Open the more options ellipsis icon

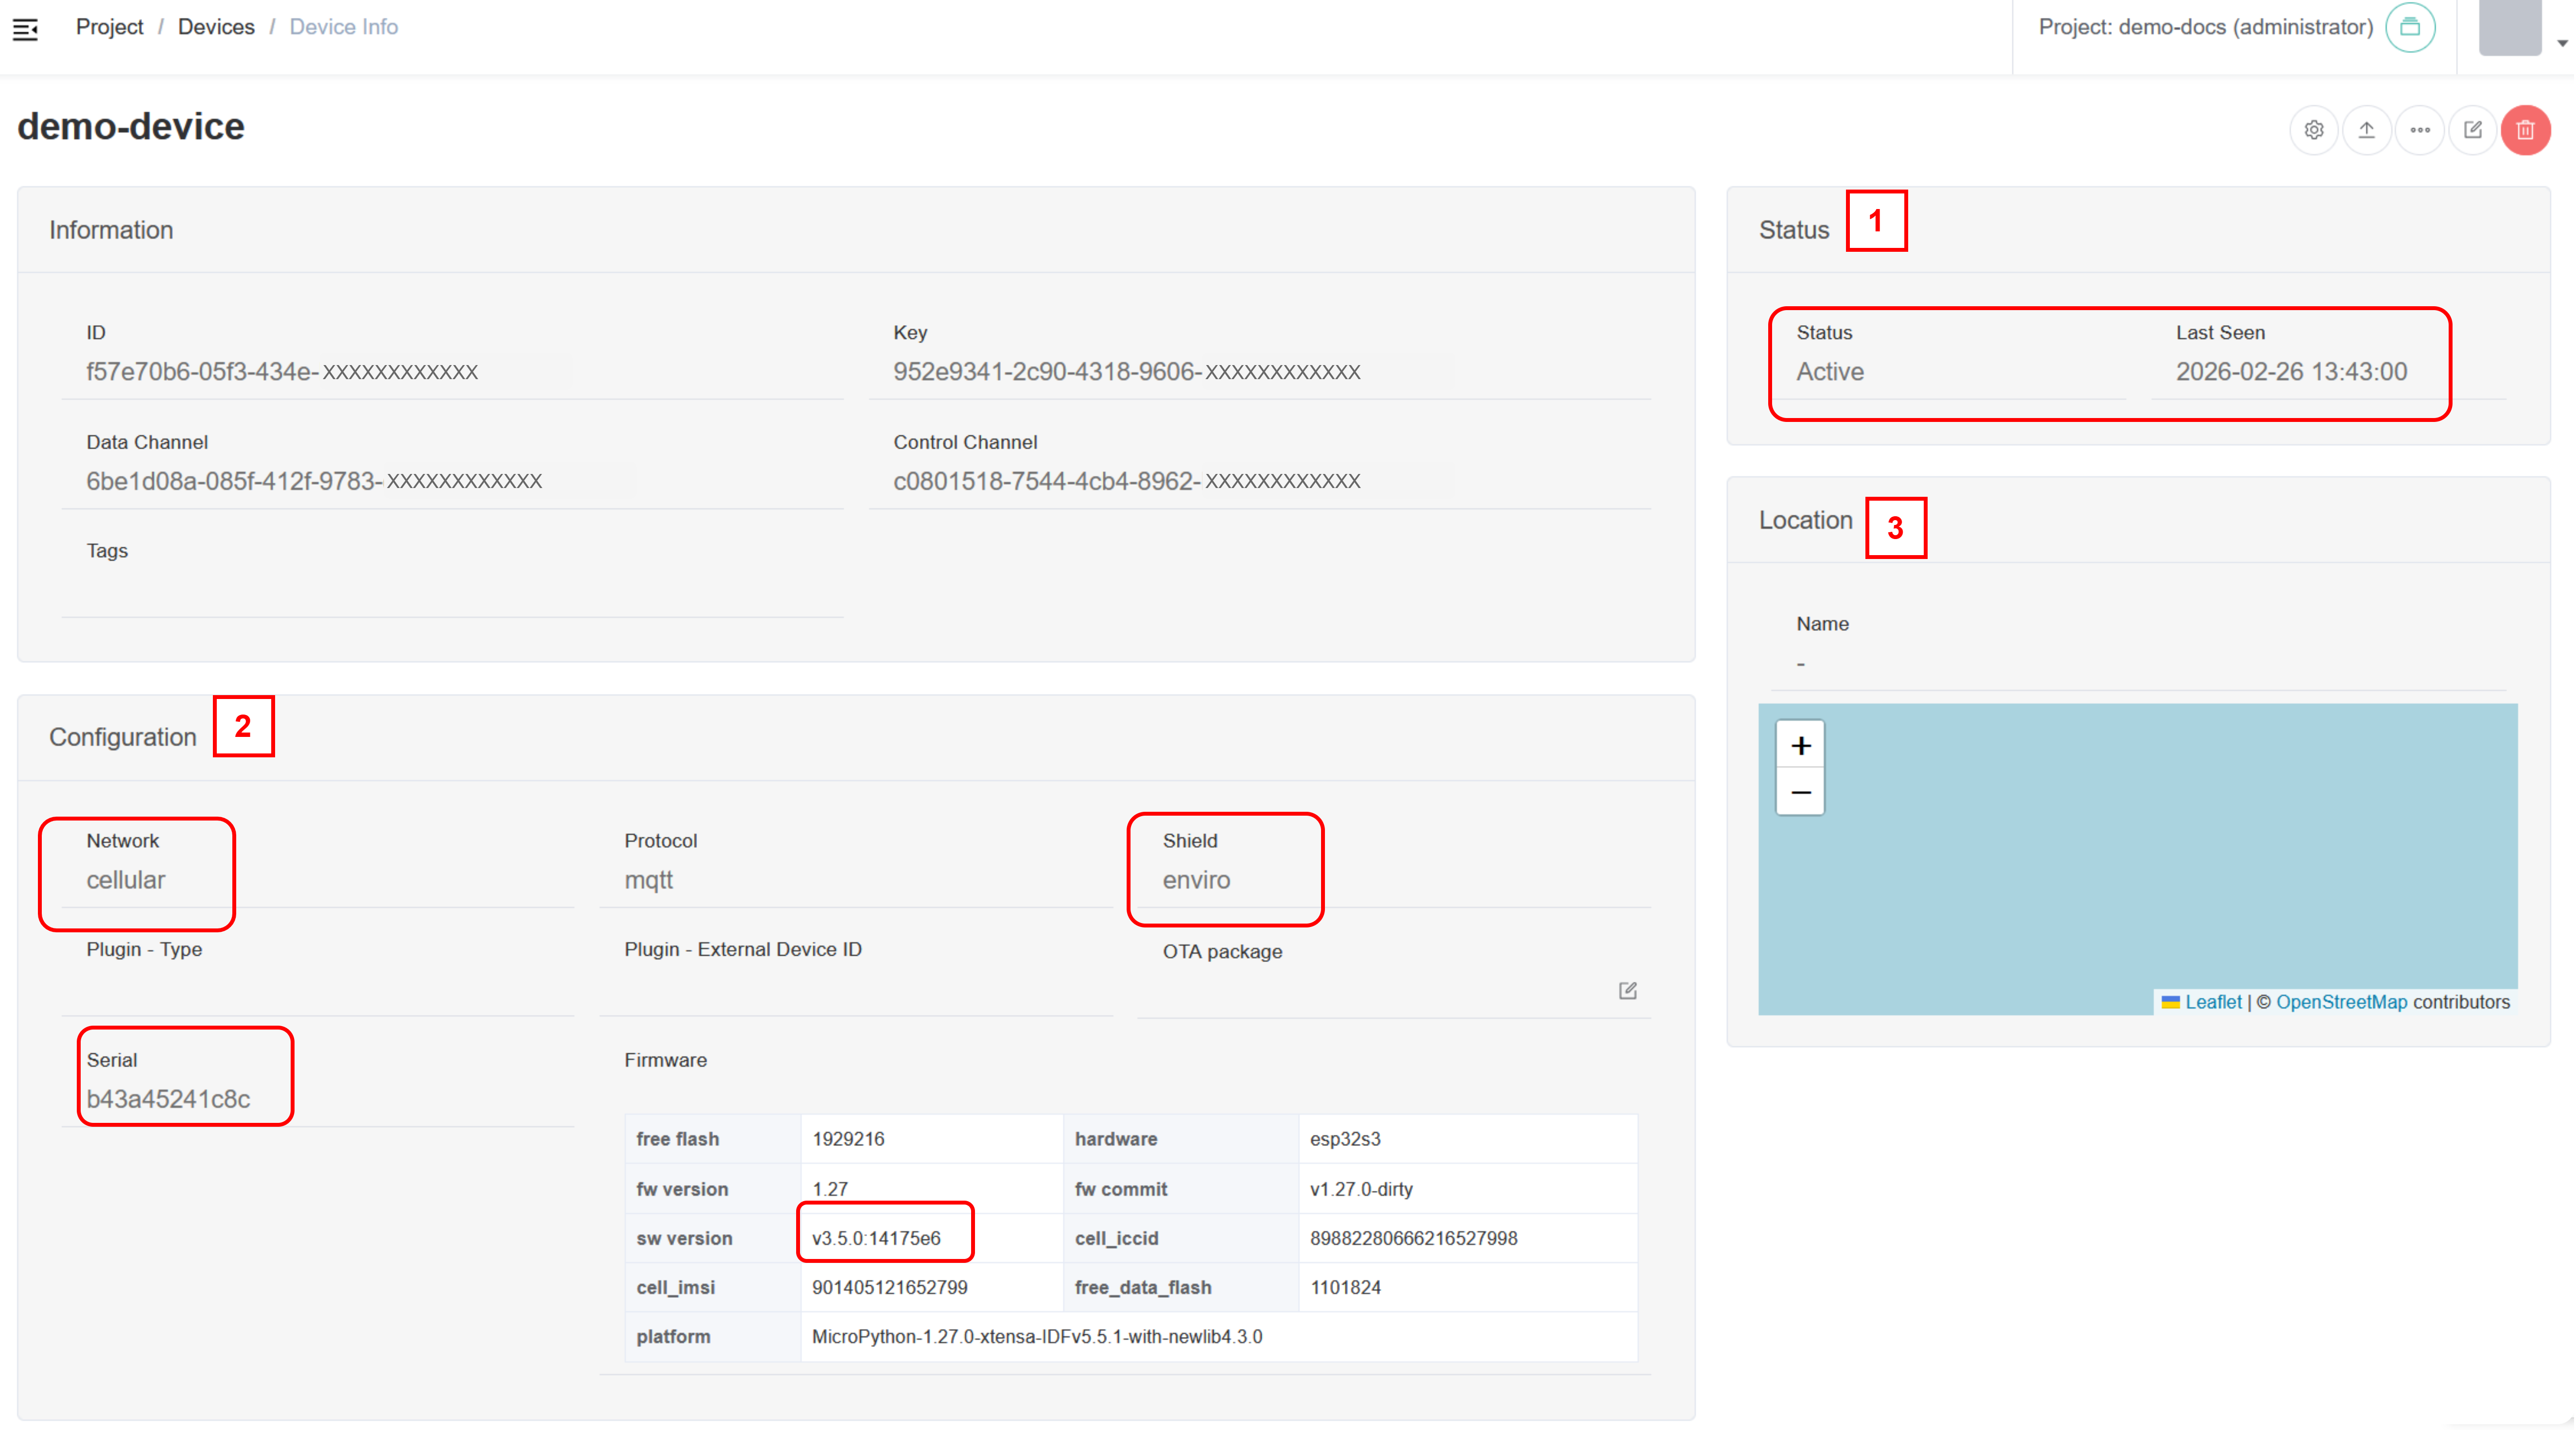coord(2421,129)
